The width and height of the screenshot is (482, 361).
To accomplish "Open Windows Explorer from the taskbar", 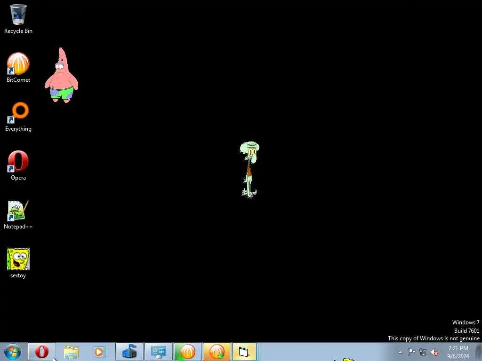I will (x=72, y=352).
